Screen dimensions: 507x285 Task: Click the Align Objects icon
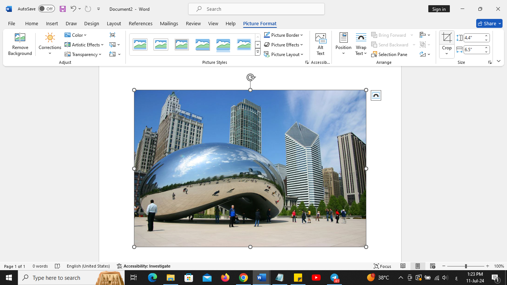click(425, 35)
